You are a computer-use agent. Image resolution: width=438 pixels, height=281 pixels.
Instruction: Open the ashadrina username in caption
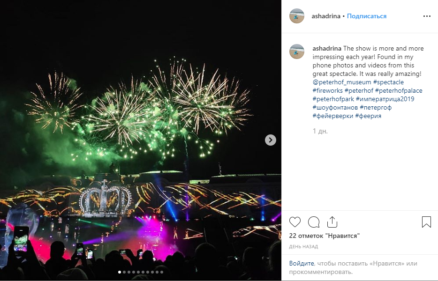(326, 48)
